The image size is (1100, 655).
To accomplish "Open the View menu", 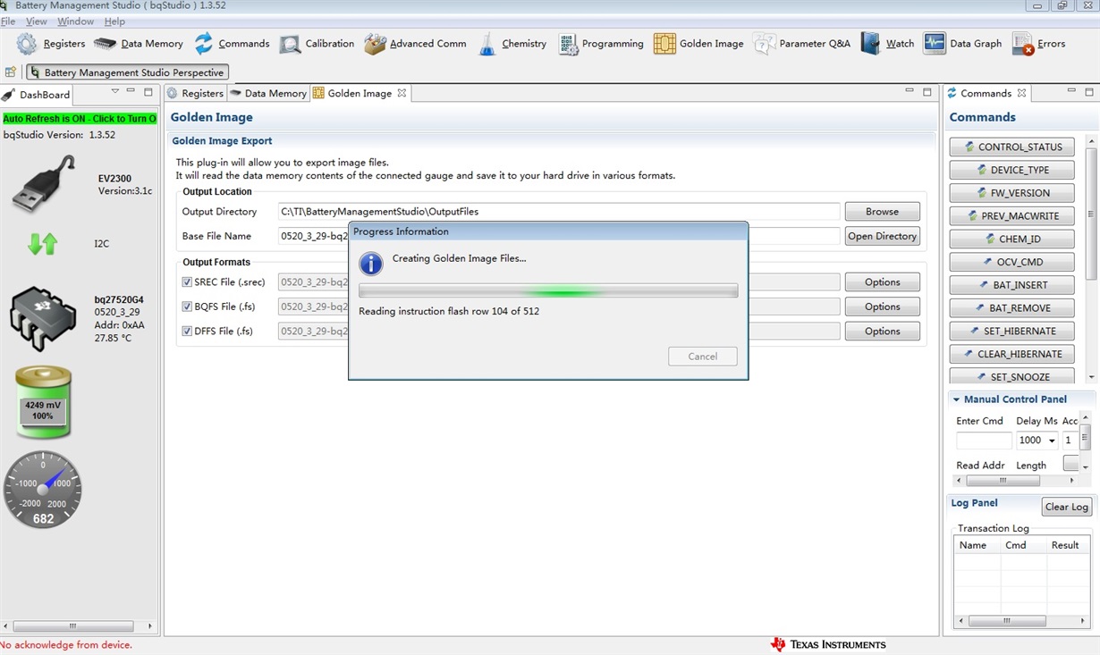I will point(37,21).
